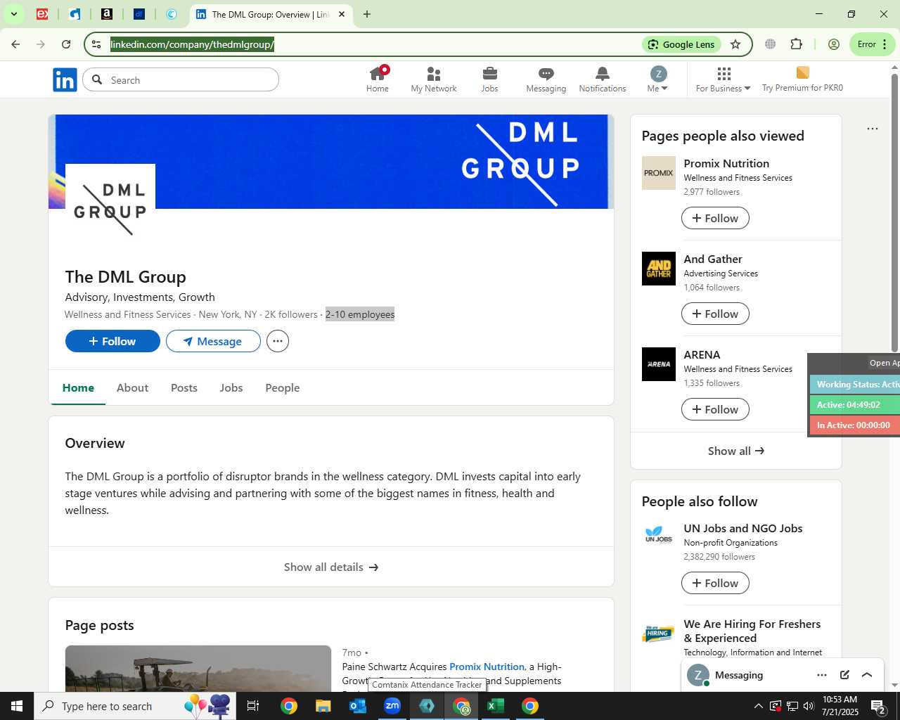Open the UN Jobs logo thumbnail
Image resolution: width=900 pixels, height=720 pixels.
point(659,536)
